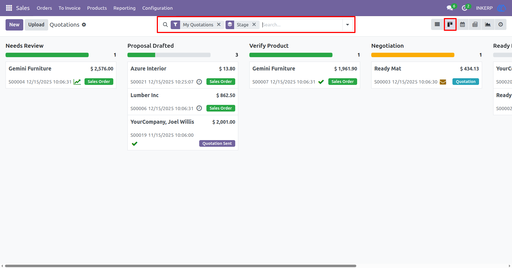Click the Proposal Drafted progress bar

169,55
